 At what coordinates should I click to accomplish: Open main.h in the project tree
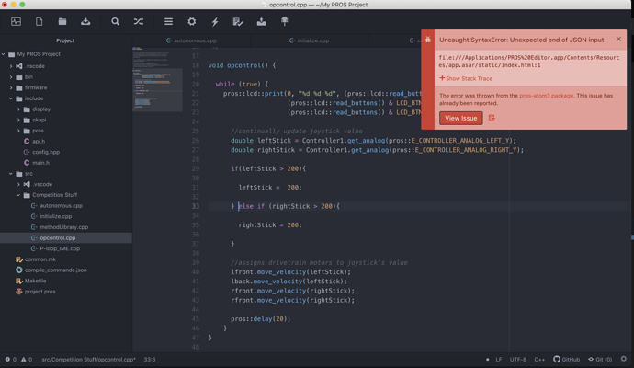pos(40,163)
